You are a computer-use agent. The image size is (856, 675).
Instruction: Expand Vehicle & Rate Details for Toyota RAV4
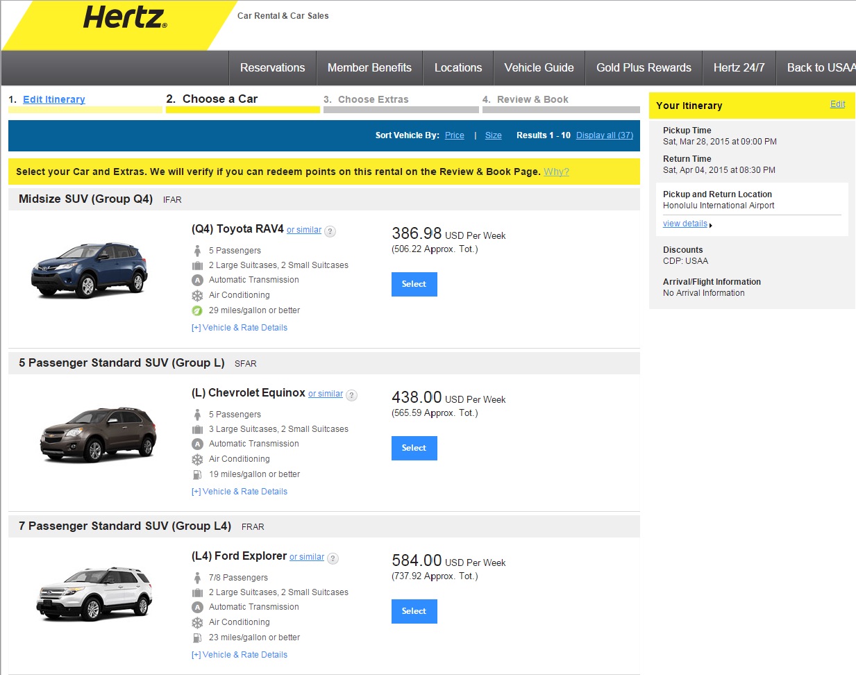coord(240,328)
